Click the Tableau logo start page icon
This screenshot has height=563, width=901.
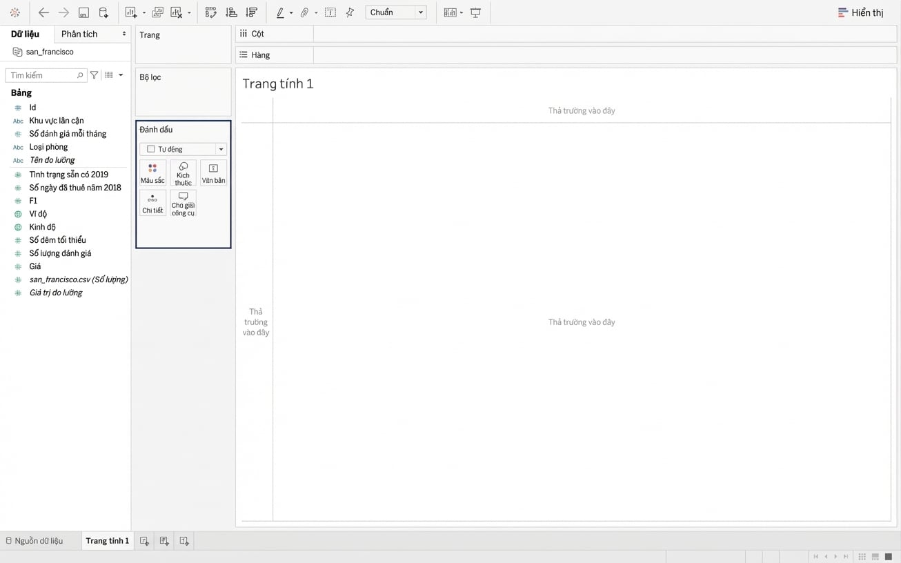tap(14, 12)
